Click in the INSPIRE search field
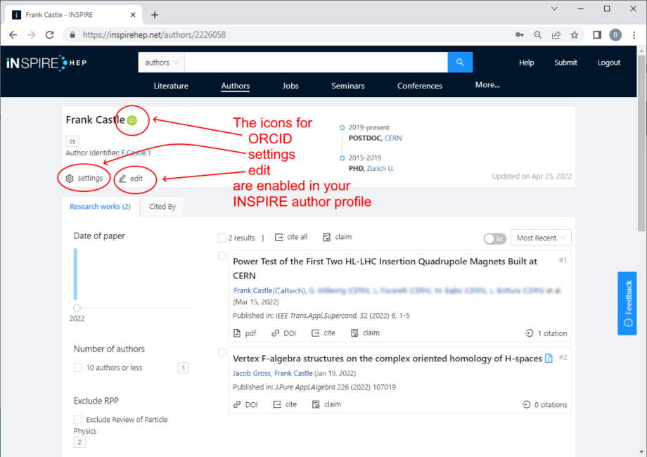 [316, 63]
